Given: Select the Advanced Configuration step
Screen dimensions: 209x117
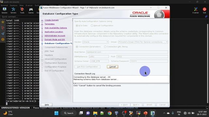Looking at the screenshot, I should 56,59.
